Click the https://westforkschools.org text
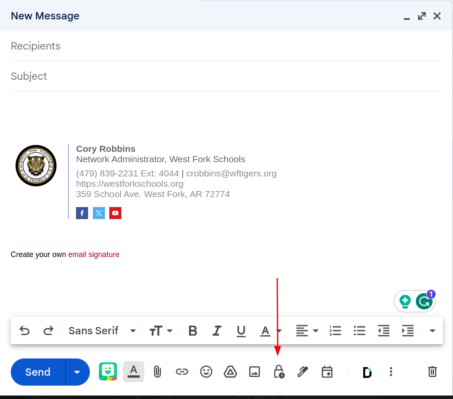 point(130,184)
